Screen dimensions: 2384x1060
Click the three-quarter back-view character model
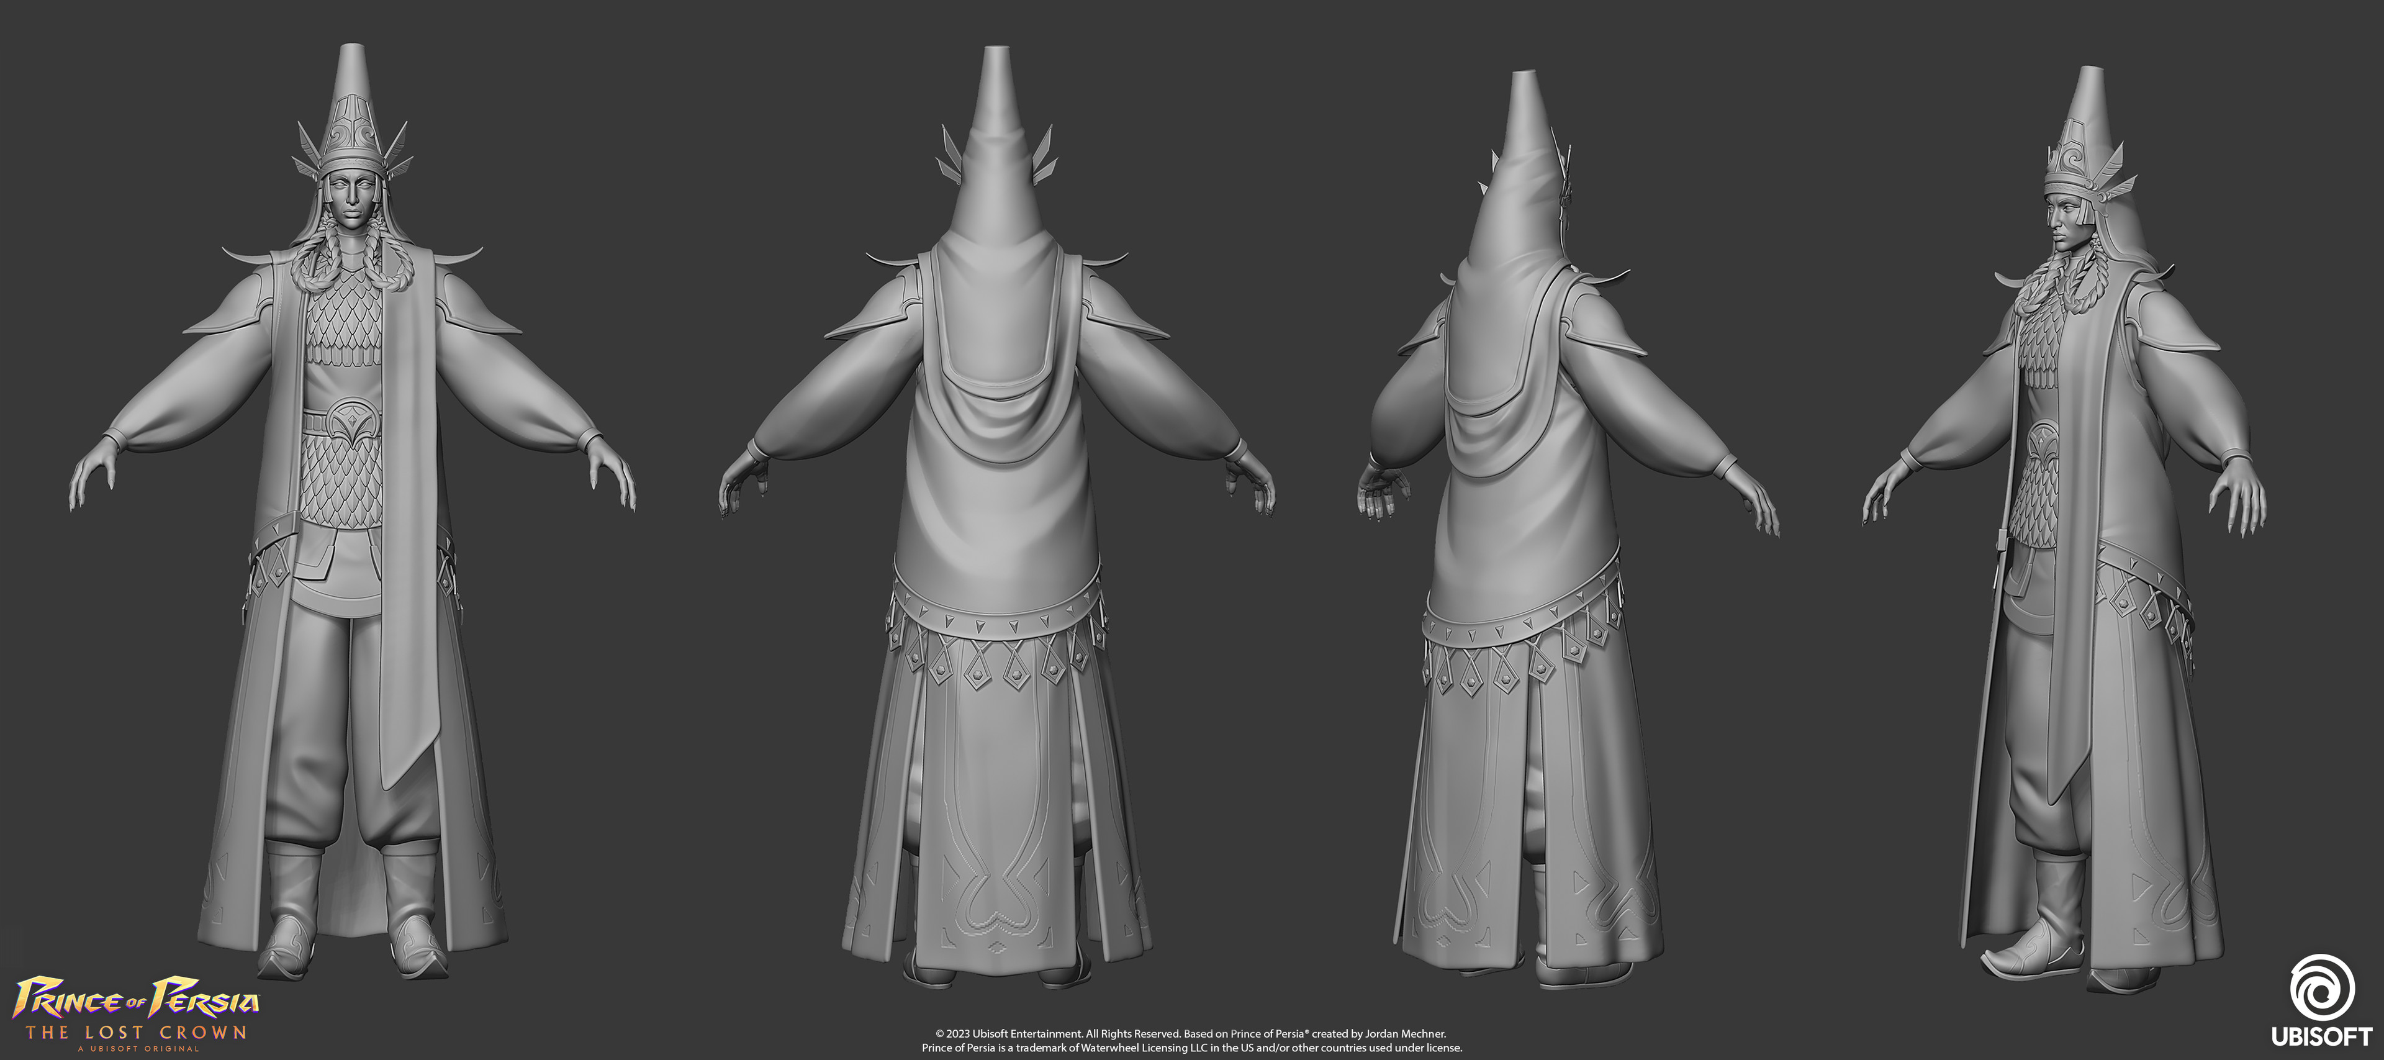pyautogui.click(x=1568, y=530)
